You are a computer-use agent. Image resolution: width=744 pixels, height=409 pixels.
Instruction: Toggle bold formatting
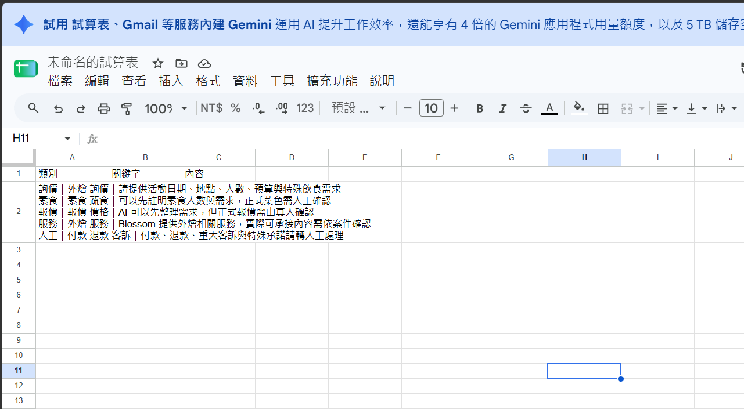coord(480,108)
